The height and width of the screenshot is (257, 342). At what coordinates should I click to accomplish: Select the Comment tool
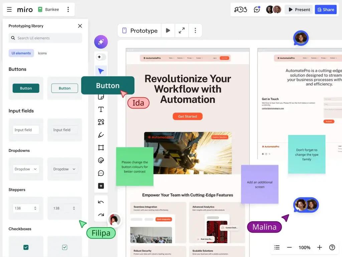[101, 173]
